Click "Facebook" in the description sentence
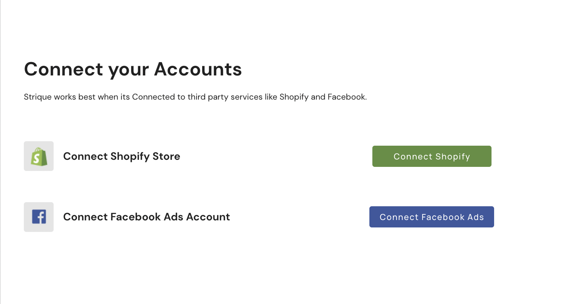 click(346, 97)
